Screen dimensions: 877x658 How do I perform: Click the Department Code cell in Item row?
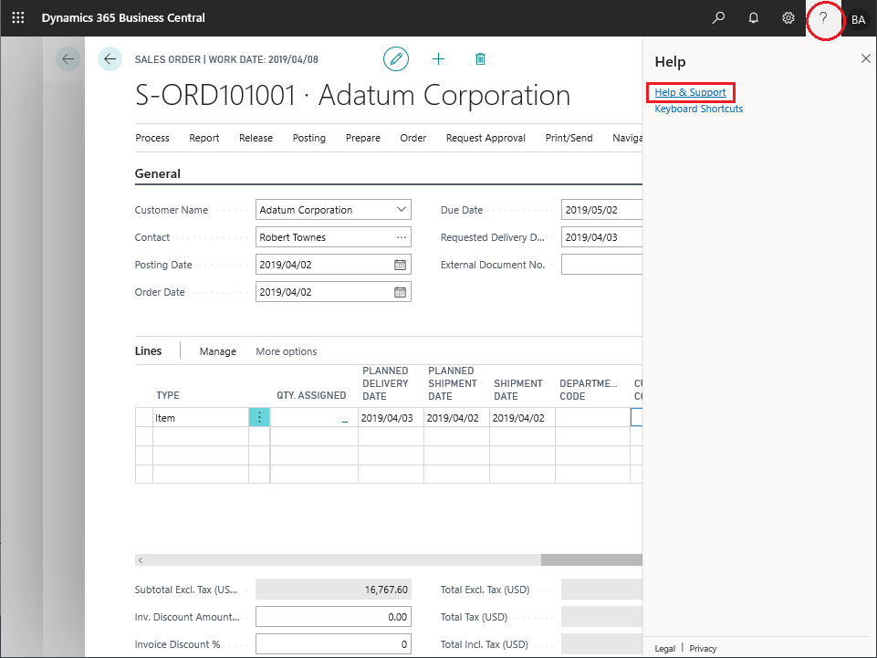tap(593, 418)
